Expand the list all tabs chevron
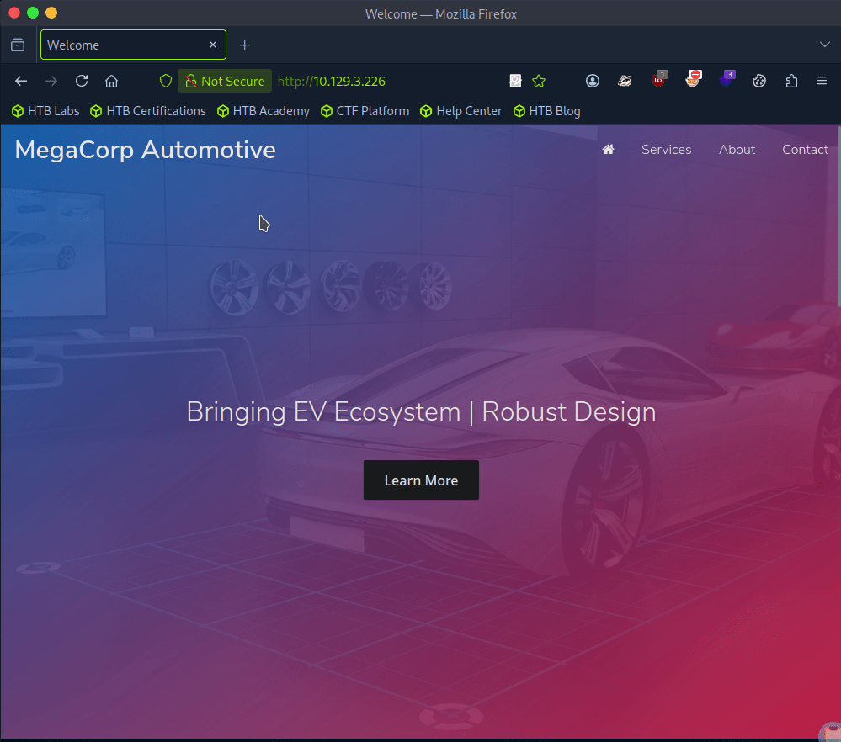 click(825, 45)
